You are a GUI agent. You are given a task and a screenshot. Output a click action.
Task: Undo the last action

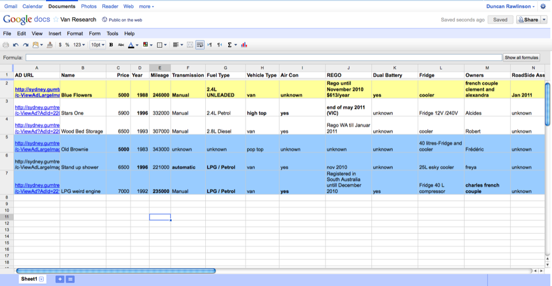(16, 45)
